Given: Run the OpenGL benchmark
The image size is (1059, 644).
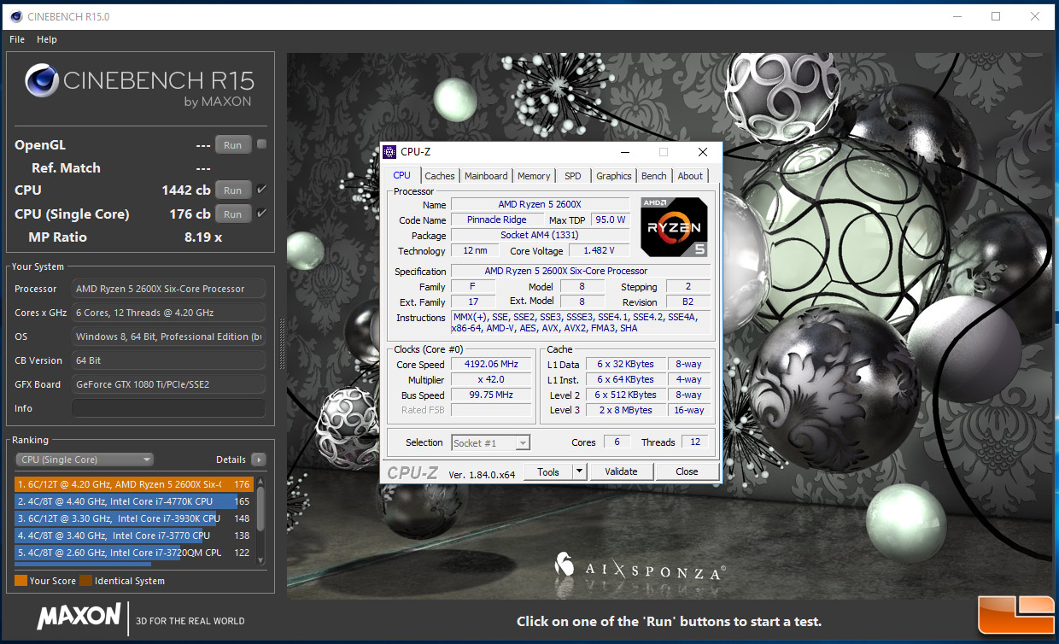Looking at the screenshot, I should [232, 145].
